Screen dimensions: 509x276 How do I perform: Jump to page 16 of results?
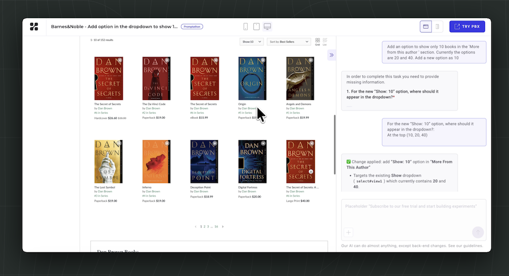[216, 227]
